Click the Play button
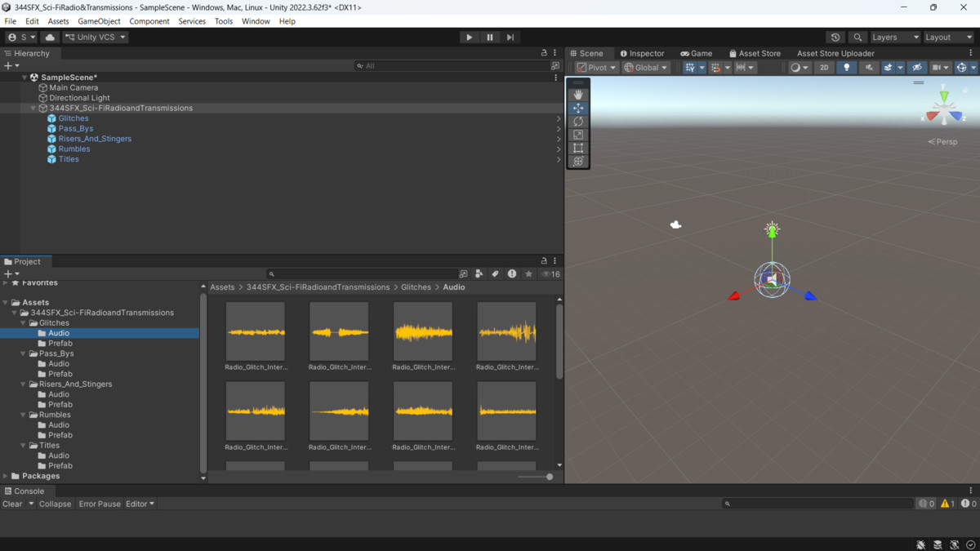 [469, 37]
